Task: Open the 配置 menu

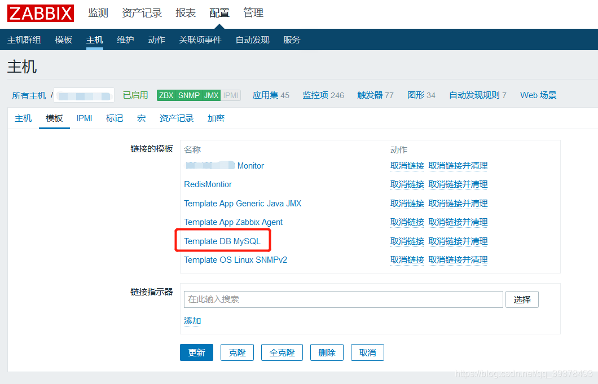Action: (x=219, y=13)
